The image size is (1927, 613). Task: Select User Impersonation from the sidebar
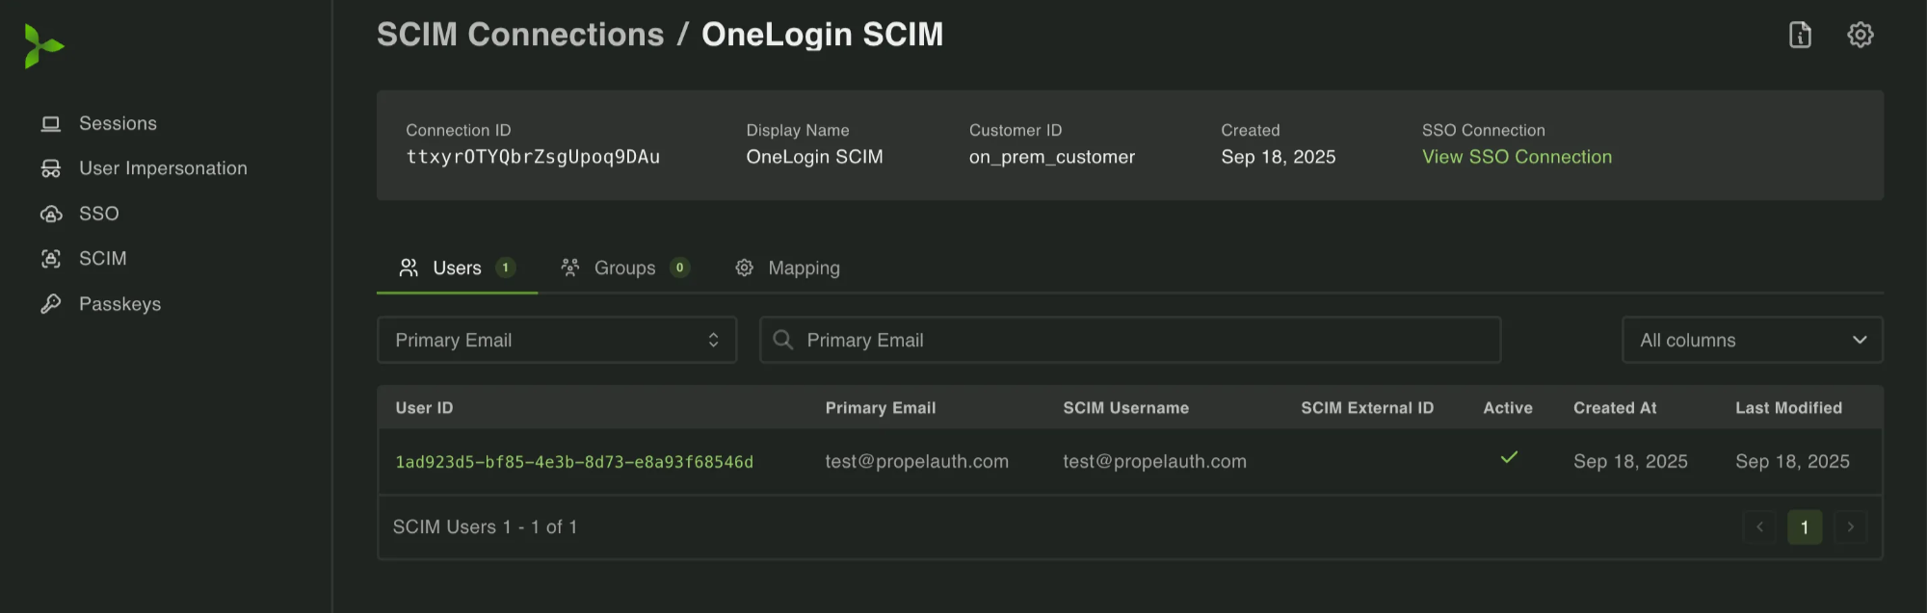tap(162, 167)
